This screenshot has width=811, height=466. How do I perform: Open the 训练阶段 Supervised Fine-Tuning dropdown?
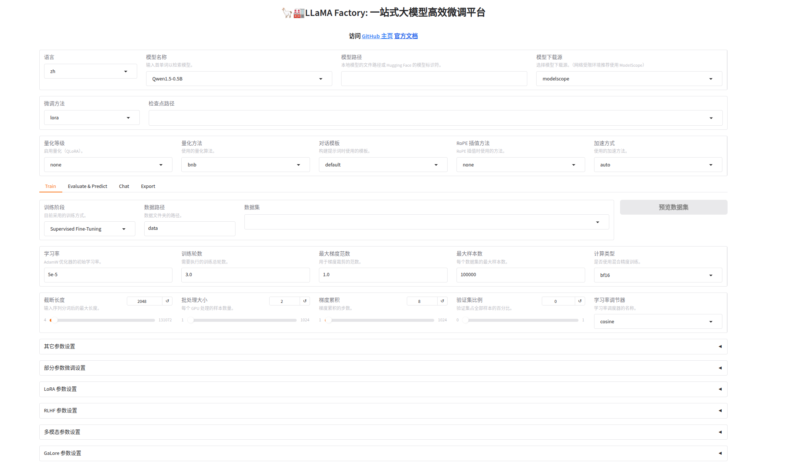(89, 229)
